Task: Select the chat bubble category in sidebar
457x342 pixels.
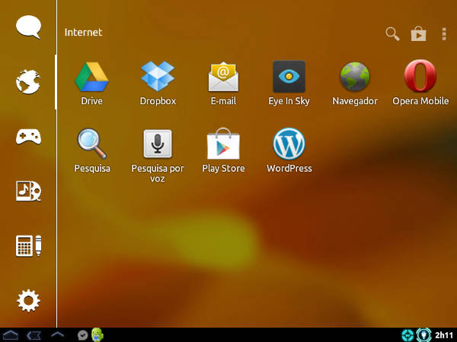Action: [x=28, y=27]
